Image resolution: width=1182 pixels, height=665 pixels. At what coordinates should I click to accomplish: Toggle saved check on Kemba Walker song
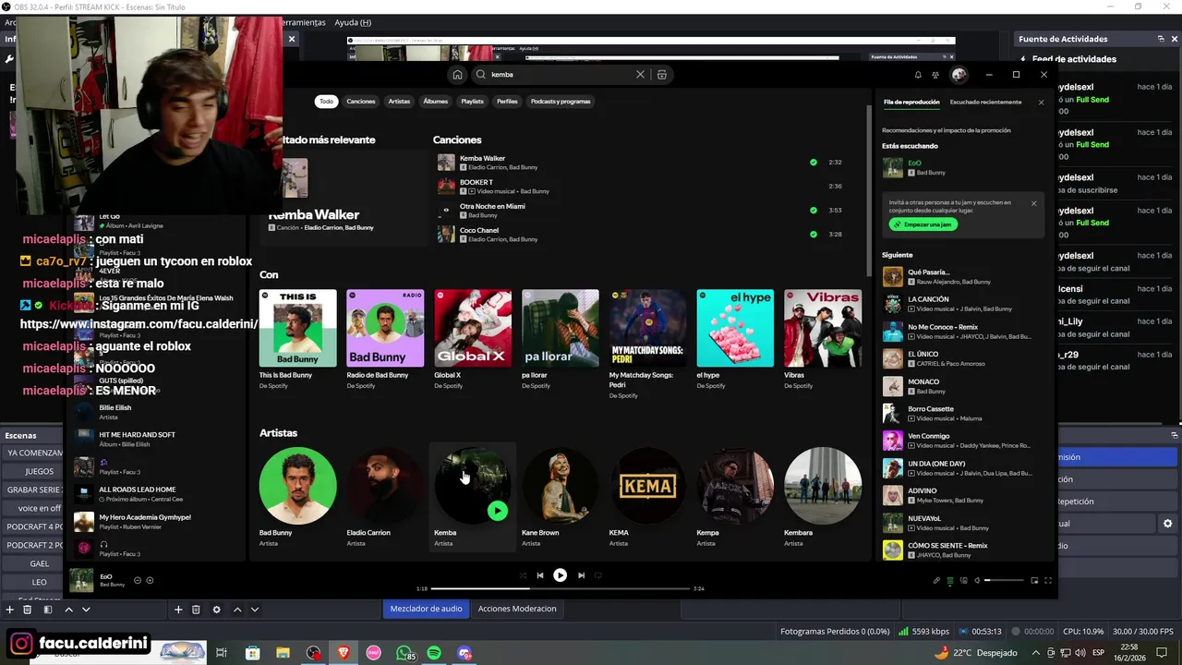pos(814,163)
